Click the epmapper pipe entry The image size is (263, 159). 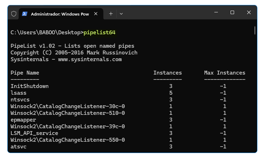(x=23, y=120)
